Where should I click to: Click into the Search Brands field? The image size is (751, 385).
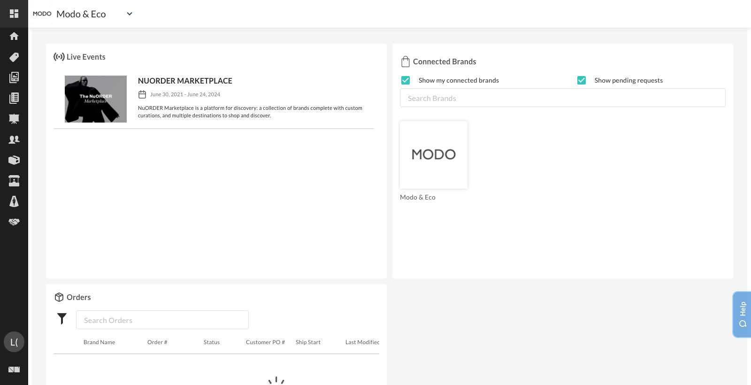tap(562, 98)
